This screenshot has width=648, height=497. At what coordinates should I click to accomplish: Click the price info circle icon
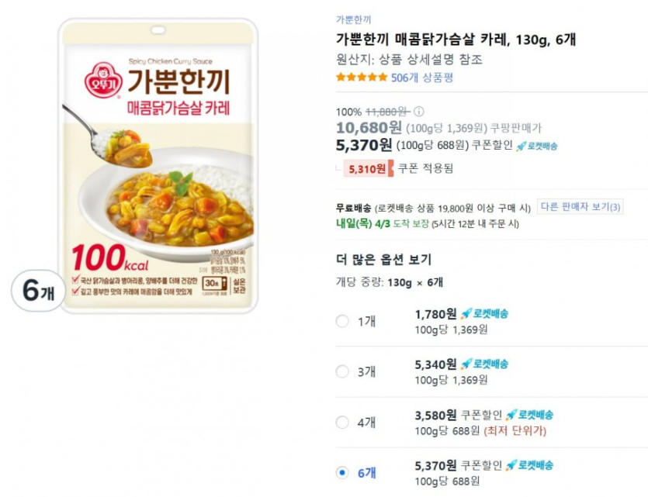coord(419,112)
